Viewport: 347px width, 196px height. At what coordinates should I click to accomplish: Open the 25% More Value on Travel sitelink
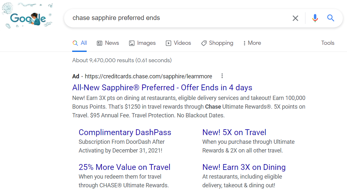click(124, 167)
